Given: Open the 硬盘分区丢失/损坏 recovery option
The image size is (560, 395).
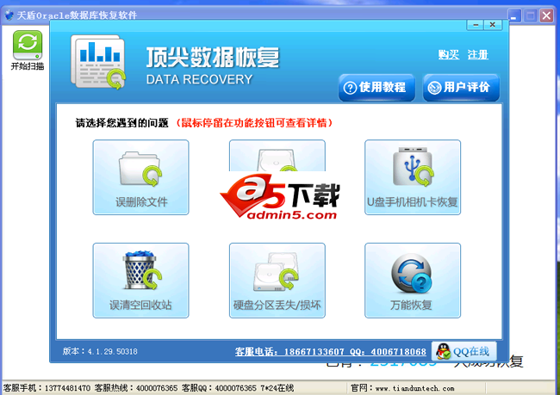Looking at the screenshot, I should (277, 281).
